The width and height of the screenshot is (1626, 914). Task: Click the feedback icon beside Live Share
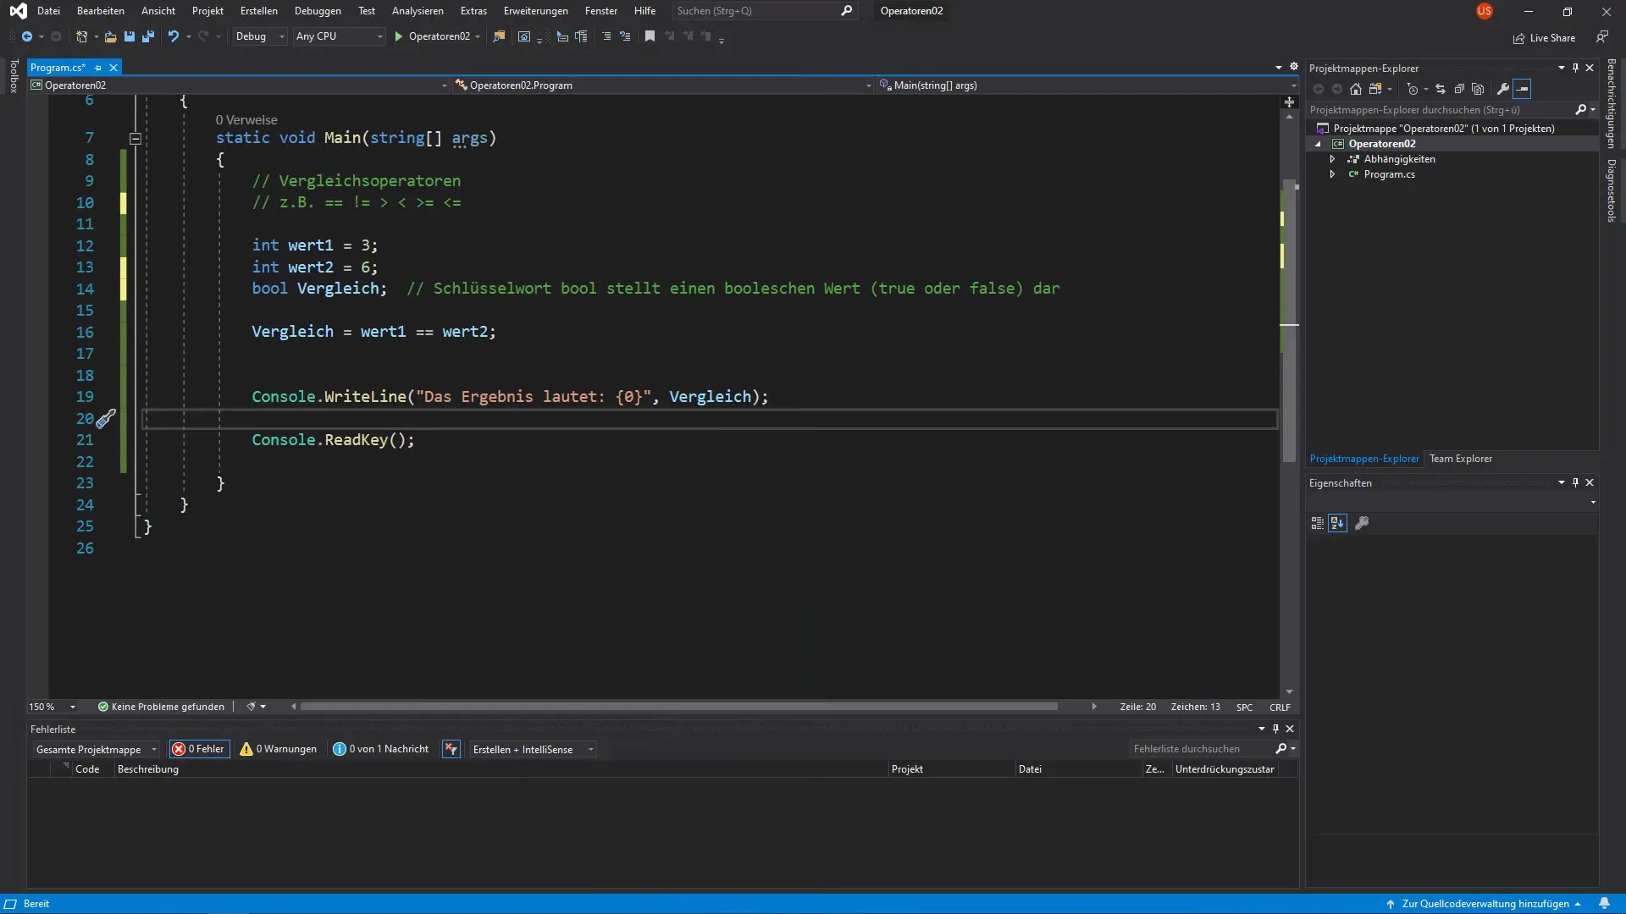1602,37
